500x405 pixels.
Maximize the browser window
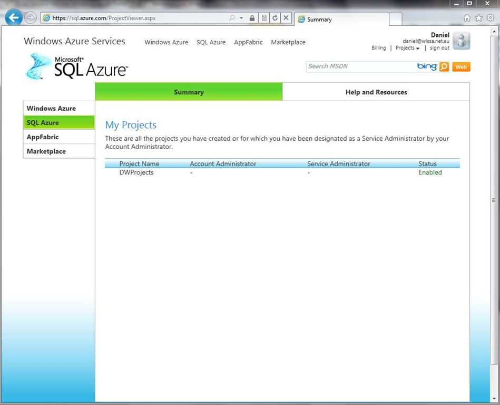click(469, 4)
